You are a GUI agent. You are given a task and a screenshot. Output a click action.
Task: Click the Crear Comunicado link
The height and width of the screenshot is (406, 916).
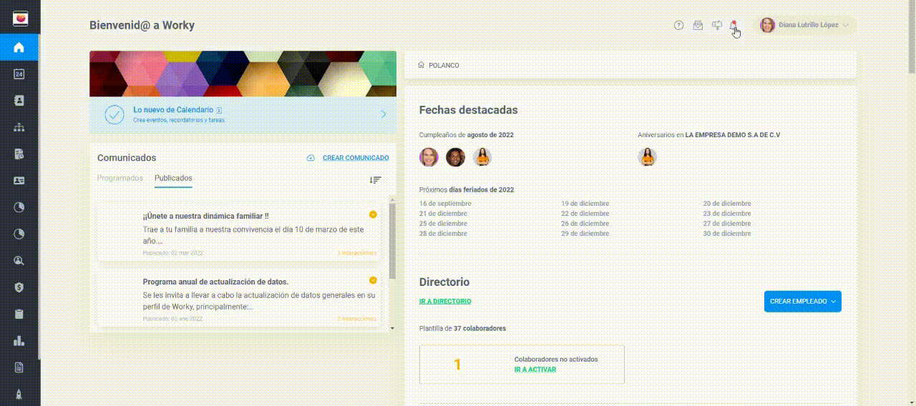click(356, 158)
